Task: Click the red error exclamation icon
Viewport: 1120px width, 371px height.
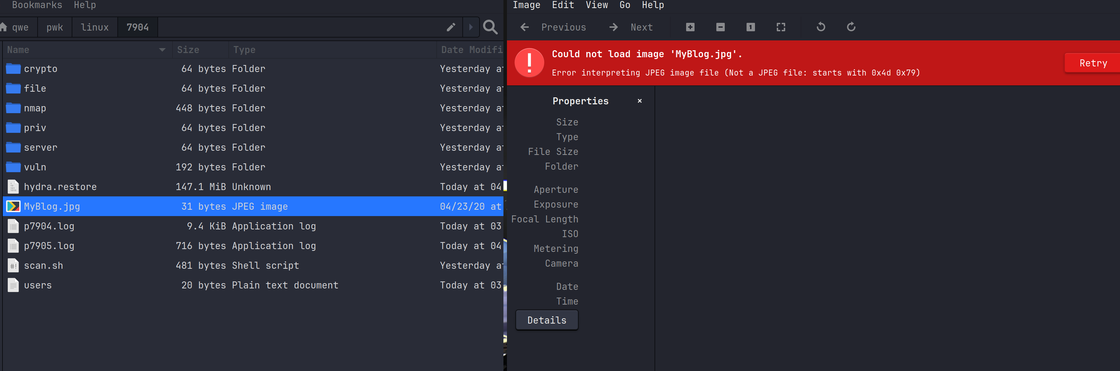Action: pos(529,63)
